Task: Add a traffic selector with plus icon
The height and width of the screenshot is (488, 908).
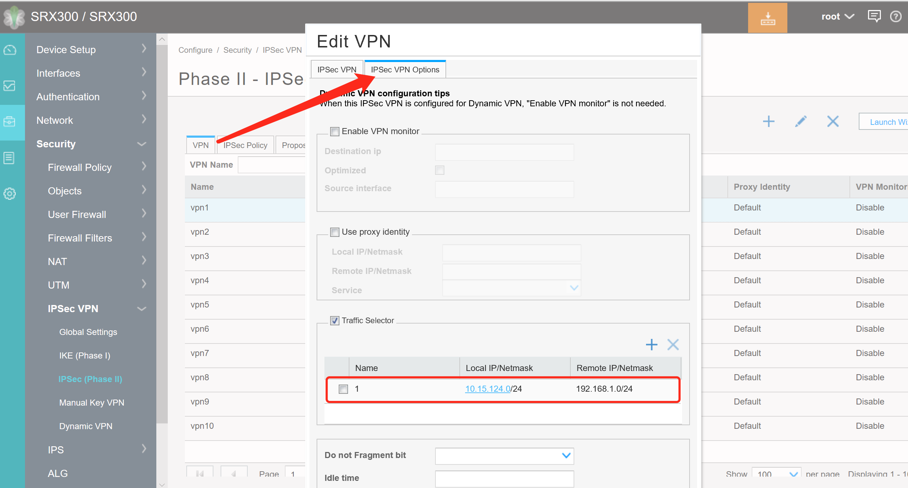Action: click(651, 345)
